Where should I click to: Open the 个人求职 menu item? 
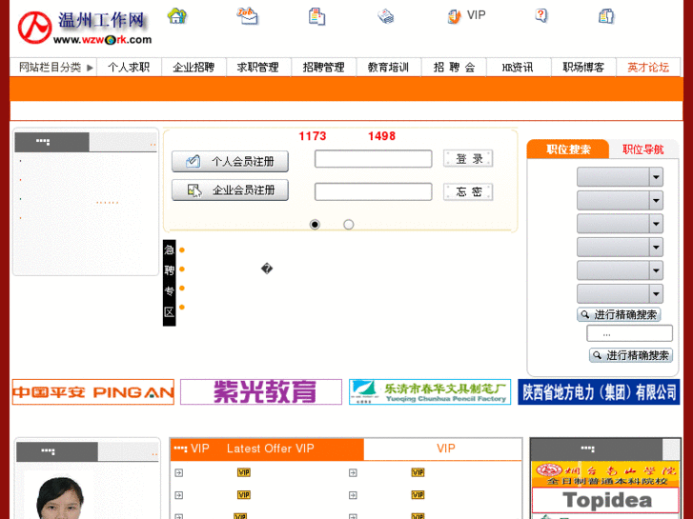pyautogui.click(x=129, y=68)
